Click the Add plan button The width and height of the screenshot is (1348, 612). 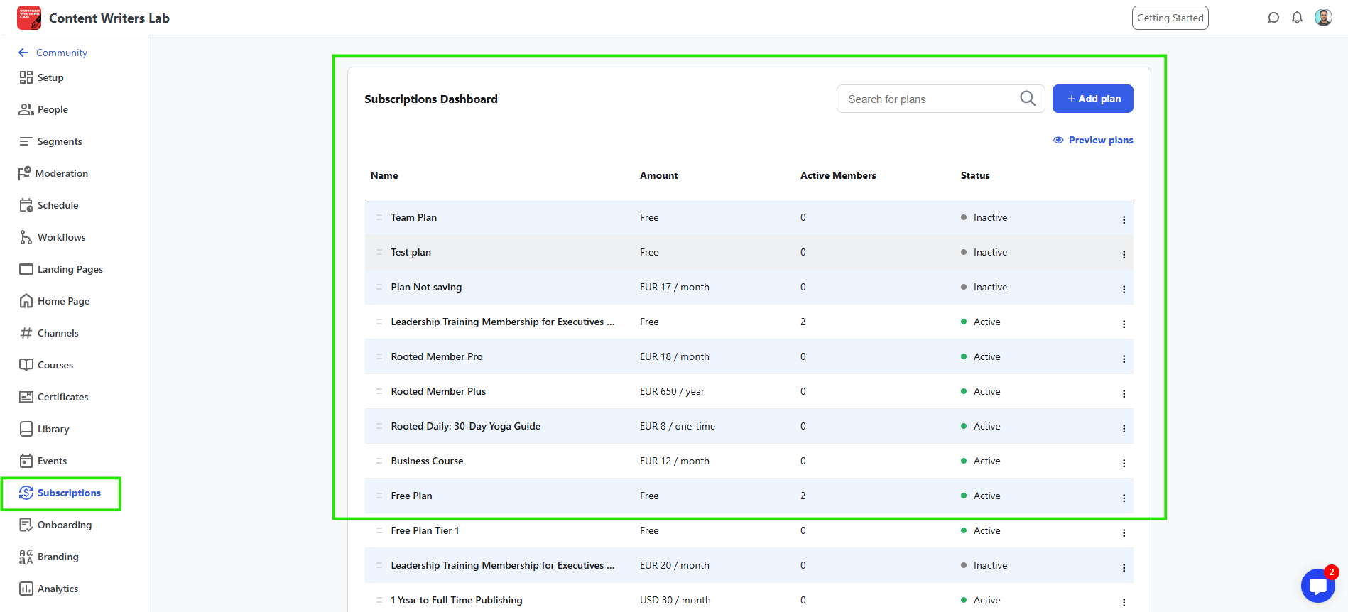coord(1092,99)
